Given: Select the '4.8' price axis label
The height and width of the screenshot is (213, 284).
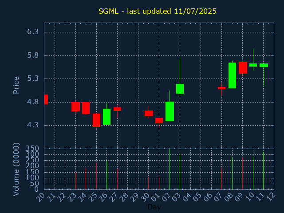Looking at the screenshot, I should 33,102.
